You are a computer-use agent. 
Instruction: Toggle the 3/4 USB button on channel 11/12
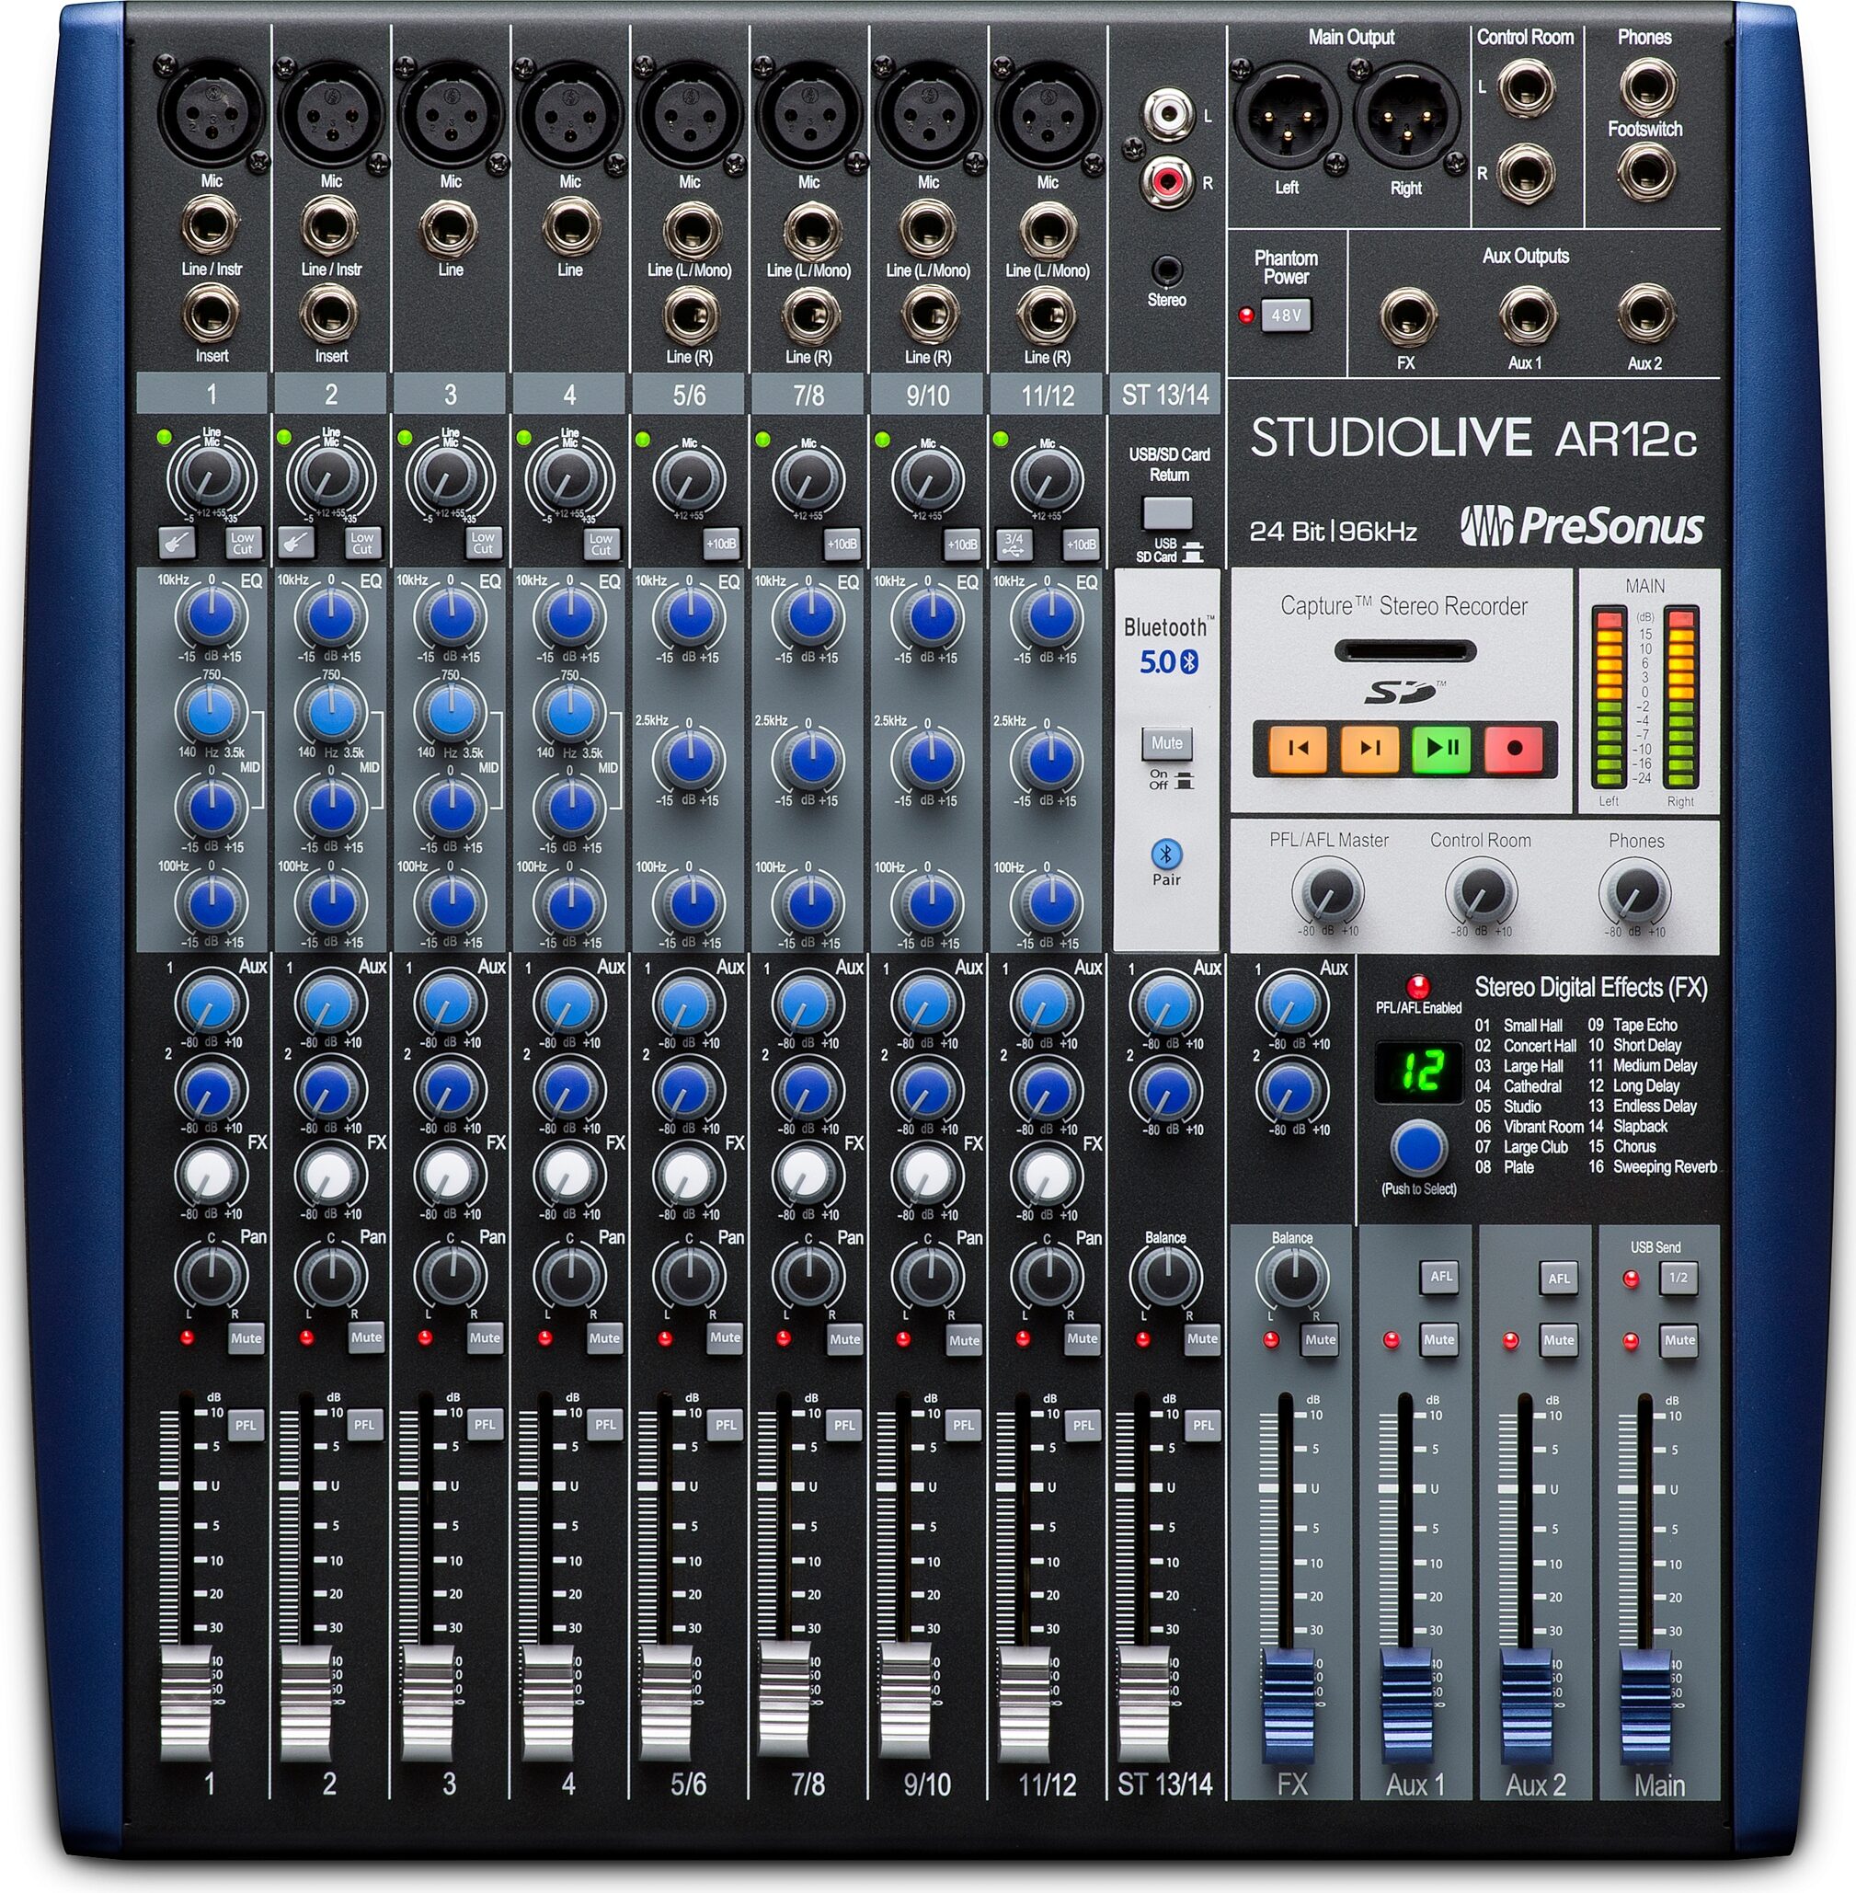(1014, 544)
